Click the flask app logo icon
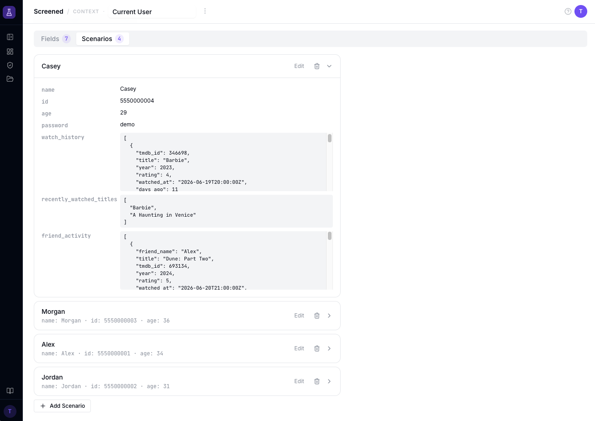595x421 pixels. (9, 12)
